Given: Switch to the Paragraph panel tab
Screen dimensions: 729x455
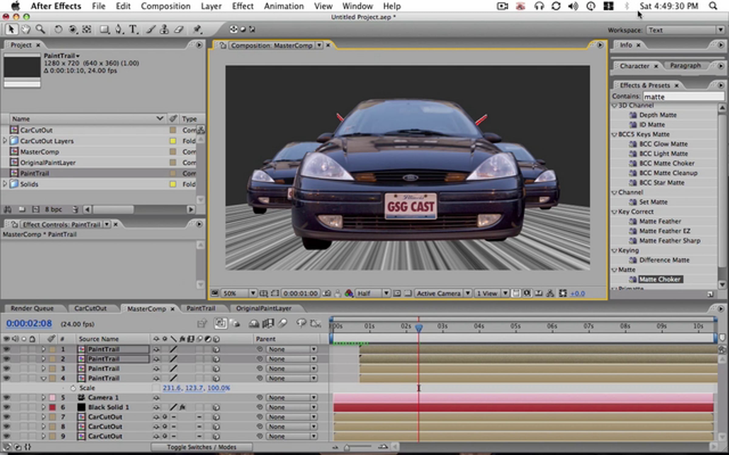Looking at the screenshot, I should pyautogui.click(x=685, y=66).
